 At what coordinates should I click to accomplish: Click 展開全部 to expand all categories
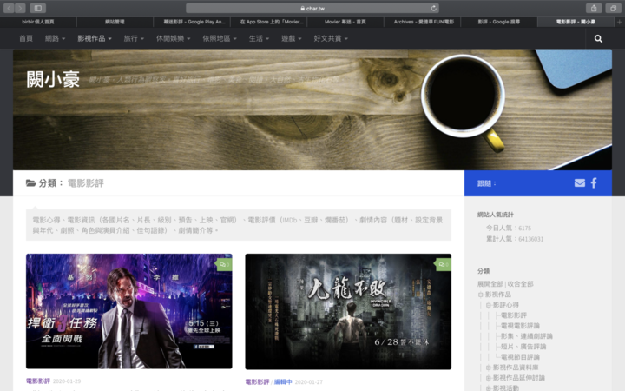tap(490, 284)
